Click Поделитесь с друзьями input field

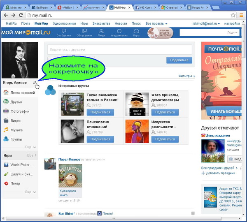click(120, 50)
